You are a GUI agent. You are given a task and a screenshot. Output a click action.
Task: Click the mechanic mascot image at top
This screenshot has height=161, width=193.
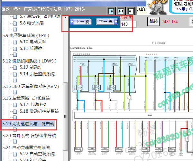157,7
